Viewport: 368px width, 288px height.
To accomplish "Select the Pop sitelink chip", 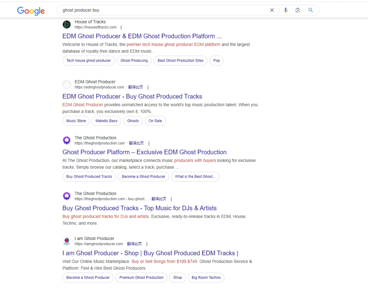I will 216,61.
